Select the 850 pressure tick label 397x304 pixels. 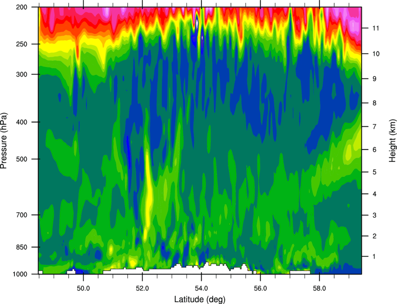tap(21, 247)
